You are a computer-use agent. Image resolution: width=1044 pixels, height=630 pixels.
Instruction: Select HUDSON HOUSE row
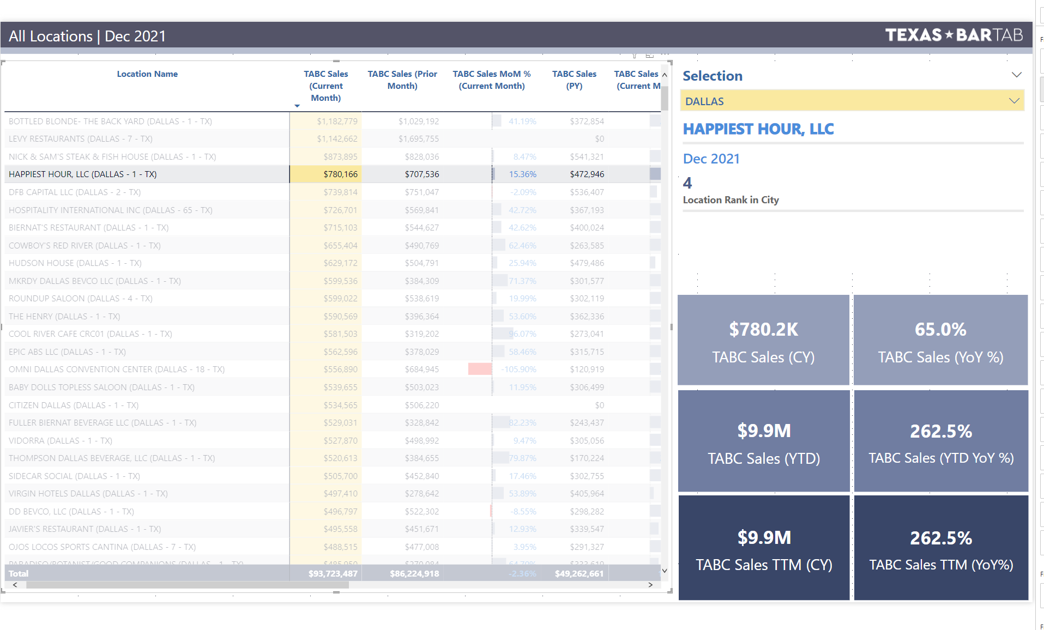333,263
